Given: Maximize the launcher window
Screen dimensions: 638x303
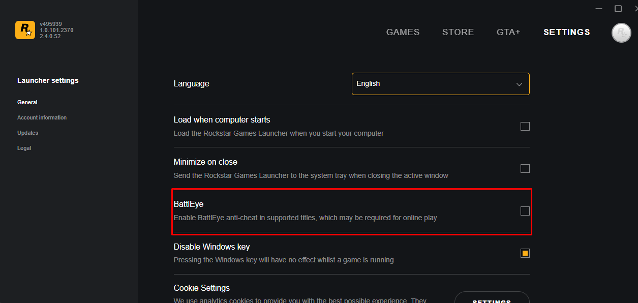Looking at the screenshot, I should coord(618,9).
